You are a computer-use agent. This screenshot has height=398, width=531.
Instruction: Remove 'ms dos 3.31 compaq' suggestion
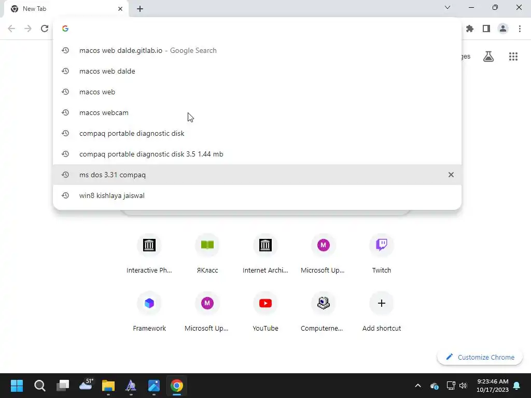451,175
